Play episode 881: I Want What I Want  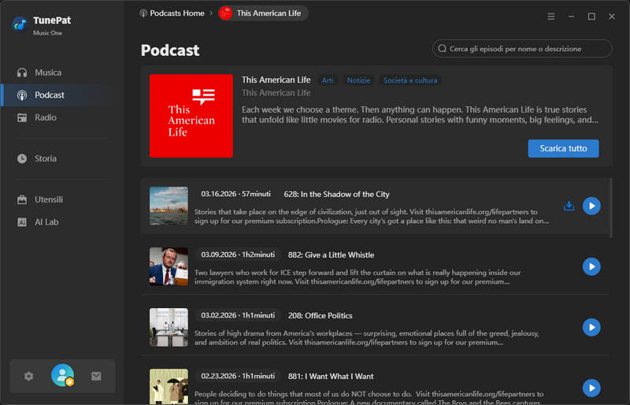coord(591,388)
